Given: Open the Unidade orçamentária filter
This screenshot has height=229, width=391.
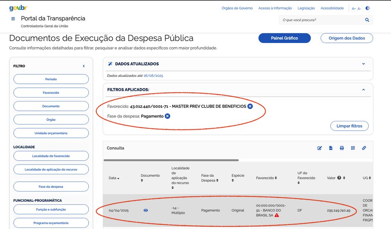Looking at the screenshot, I should pos(51,133).
